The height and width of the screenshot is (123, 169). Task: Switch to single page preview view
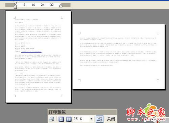(x=61, y=119)
